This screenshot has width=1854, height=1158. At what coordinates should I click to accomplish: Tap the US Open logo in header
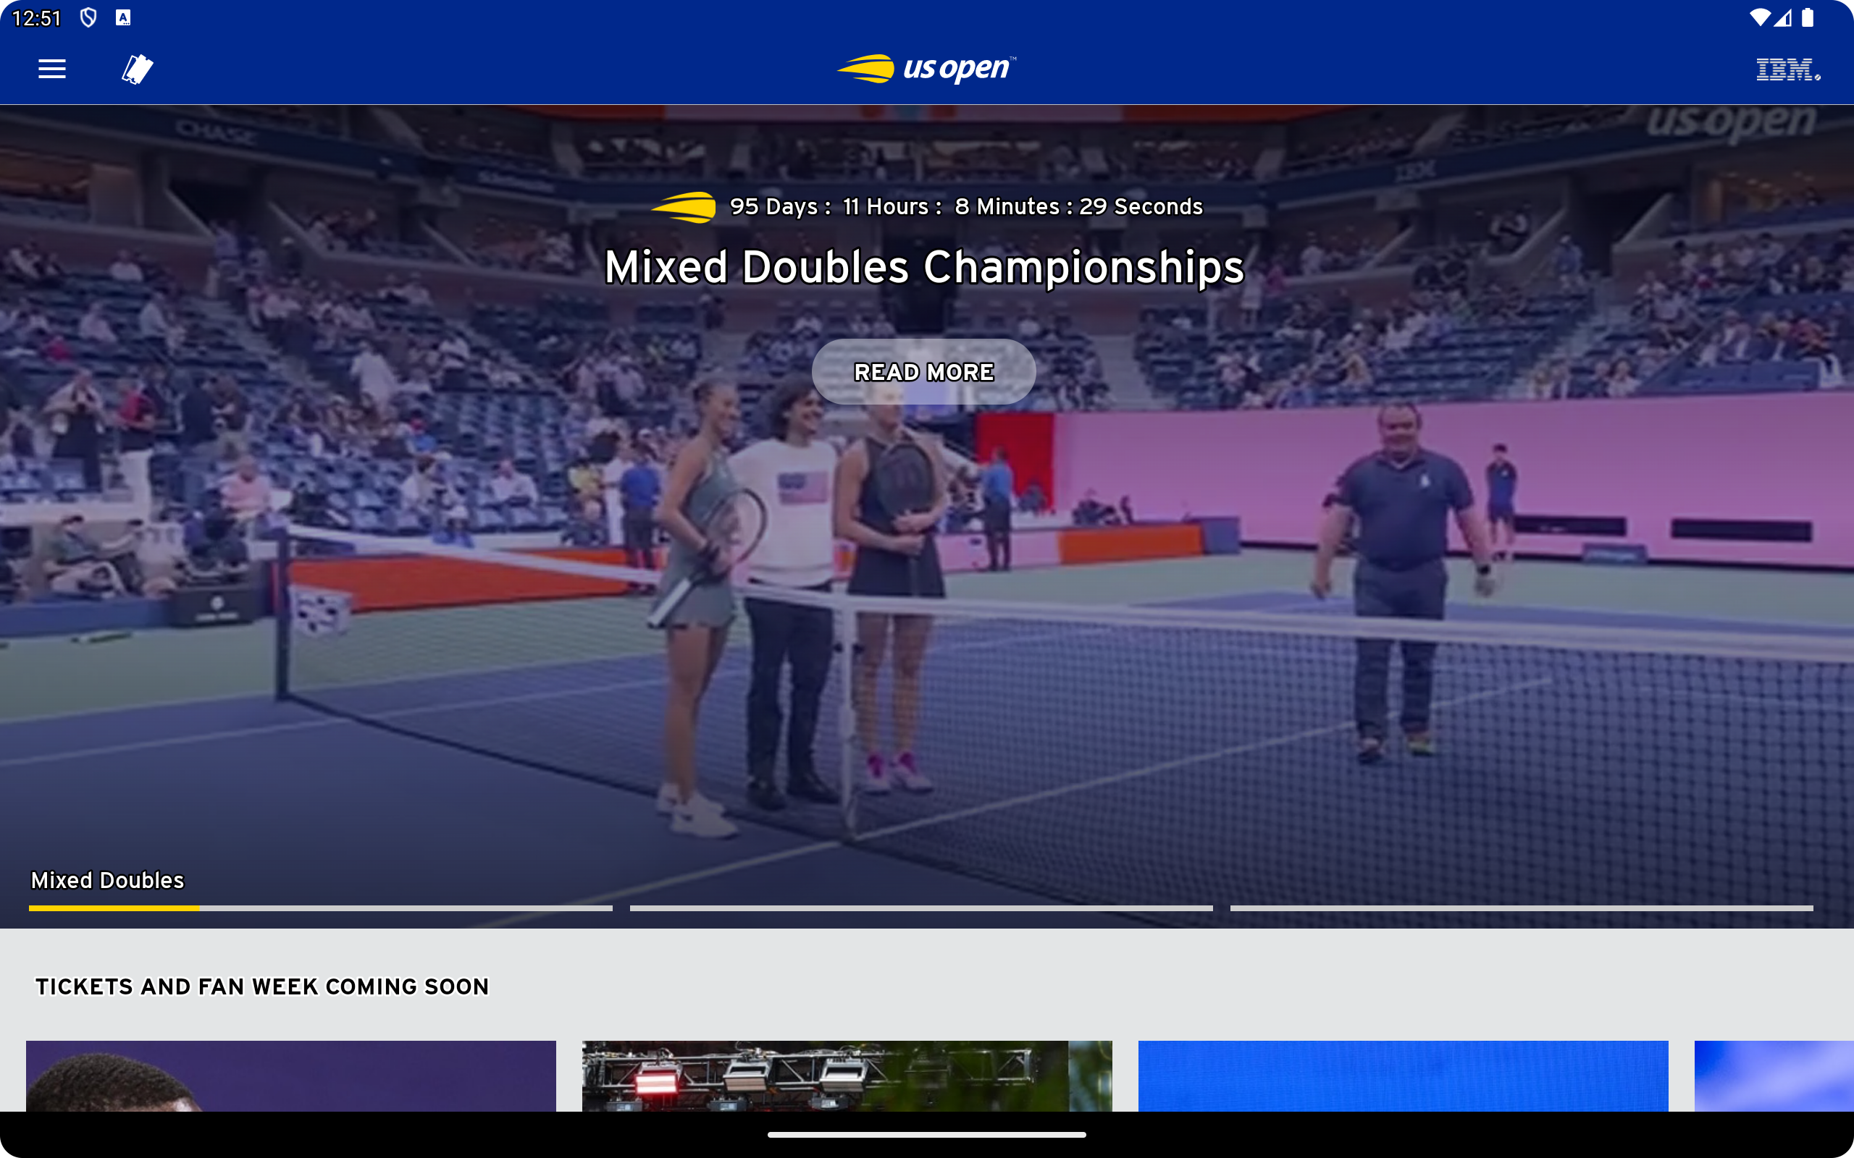coord(927,69)
